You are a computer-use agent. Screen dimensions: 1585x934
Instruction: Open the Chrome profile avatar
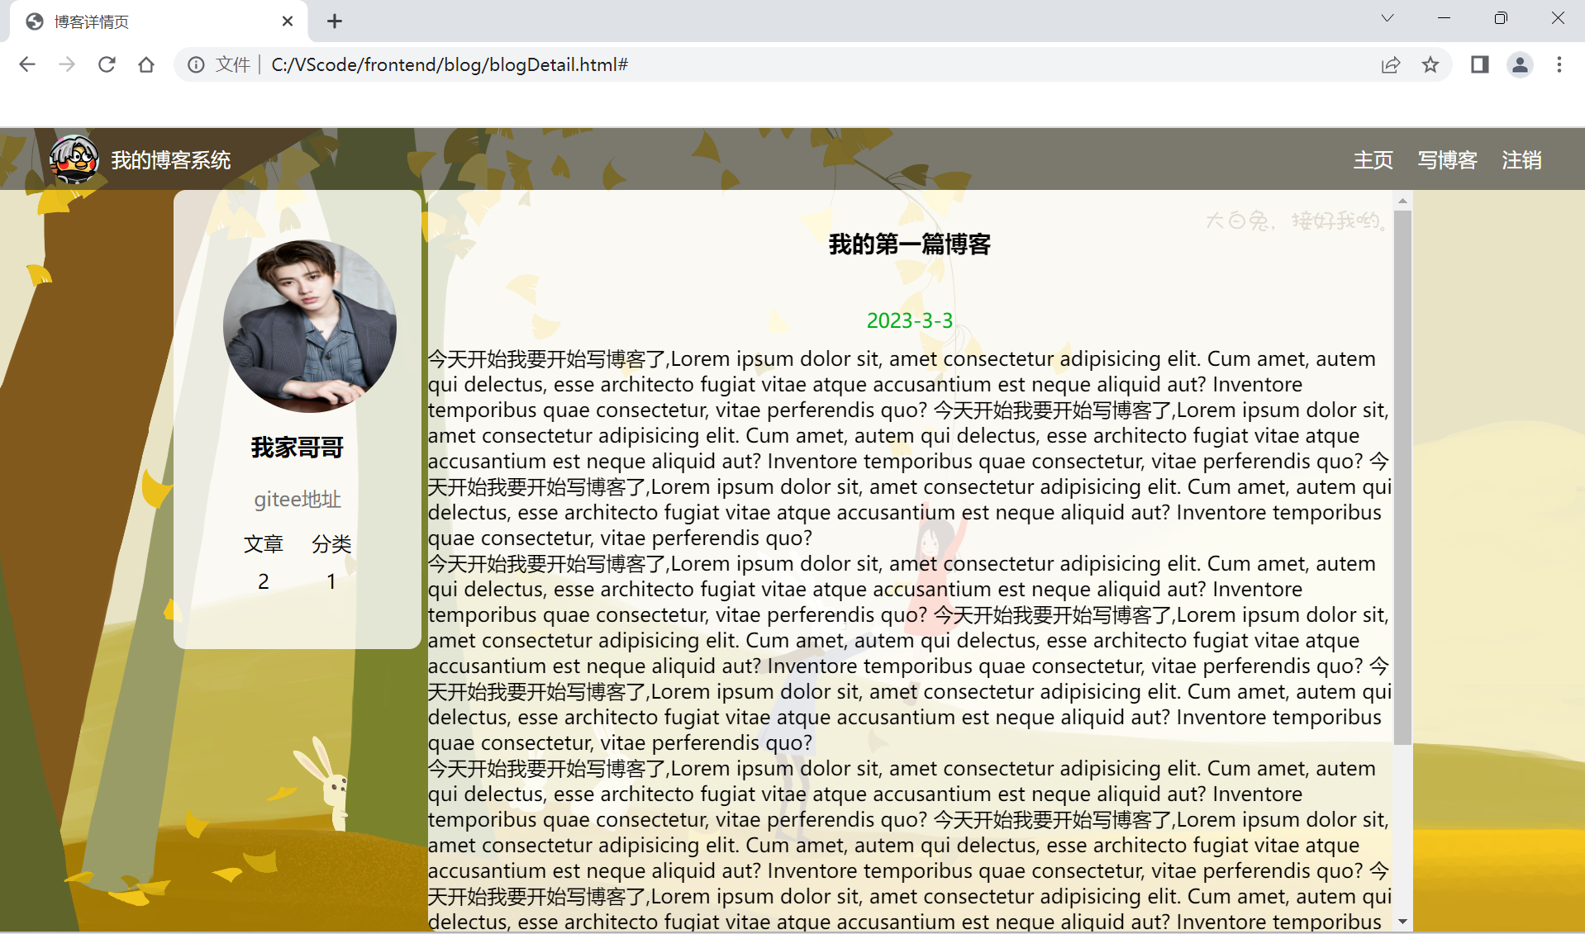click(x=1520, y=64)
